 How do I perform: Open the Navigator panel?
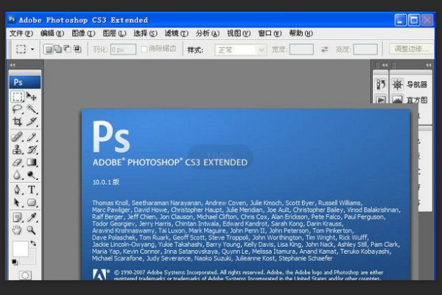(x=411, y=84)
